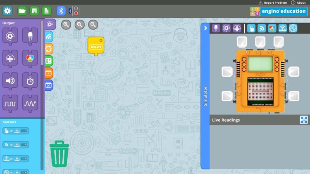Create new file with the document icon
310x174 pixels.
click(x=46, y=11)
